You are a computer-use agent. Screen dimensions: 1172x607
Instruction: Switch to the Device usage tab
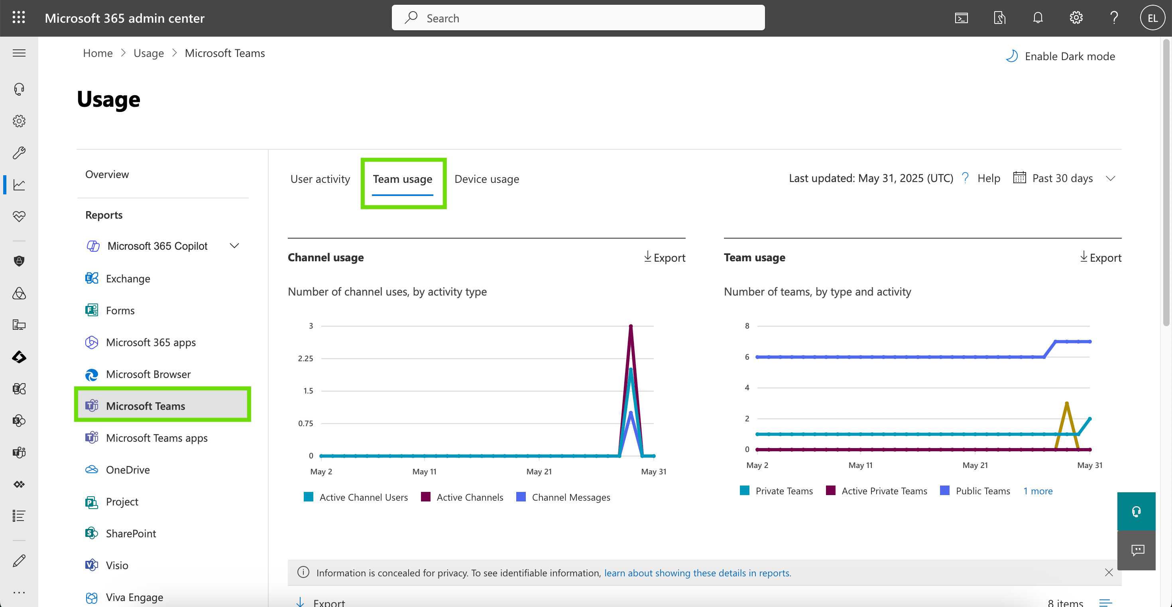tap(486, 179)
